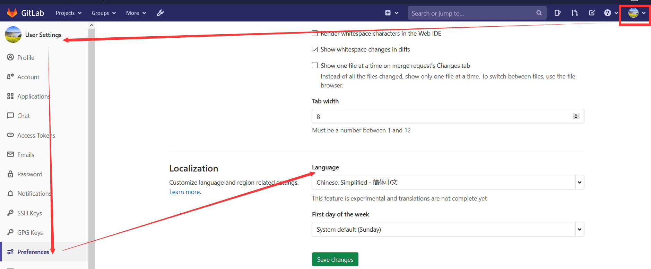Viewport: 651px width, 269px height.
Task: Expand the Help menu chevron
Action: pos(616,13)
